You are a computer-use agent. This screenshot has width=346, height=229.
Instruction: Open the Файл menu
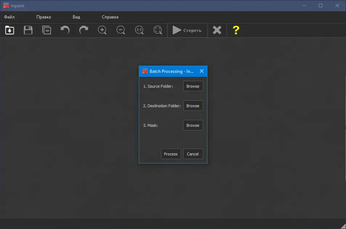point(9,17)
